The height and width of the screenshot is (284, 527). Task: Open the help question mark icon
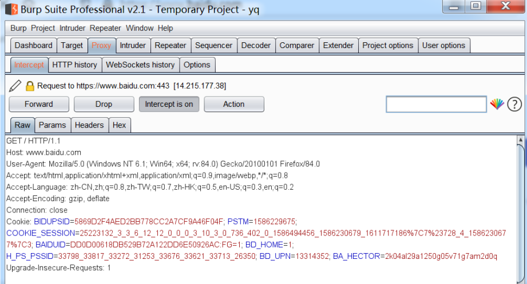514,104
